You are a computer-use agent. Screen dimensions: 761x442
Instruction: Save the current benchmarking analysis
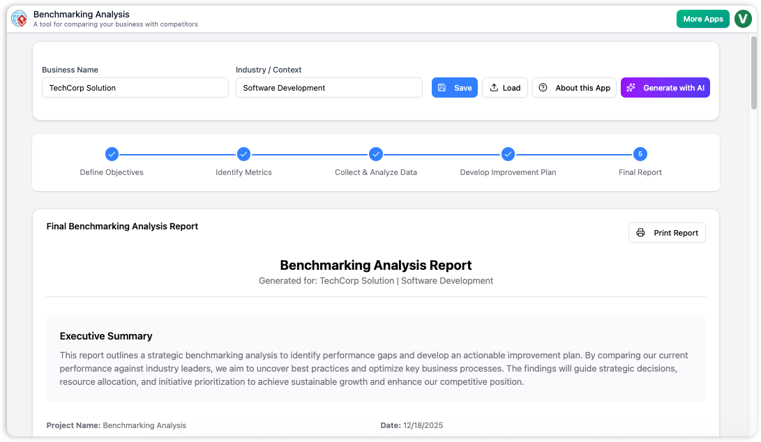pos(454,87)
